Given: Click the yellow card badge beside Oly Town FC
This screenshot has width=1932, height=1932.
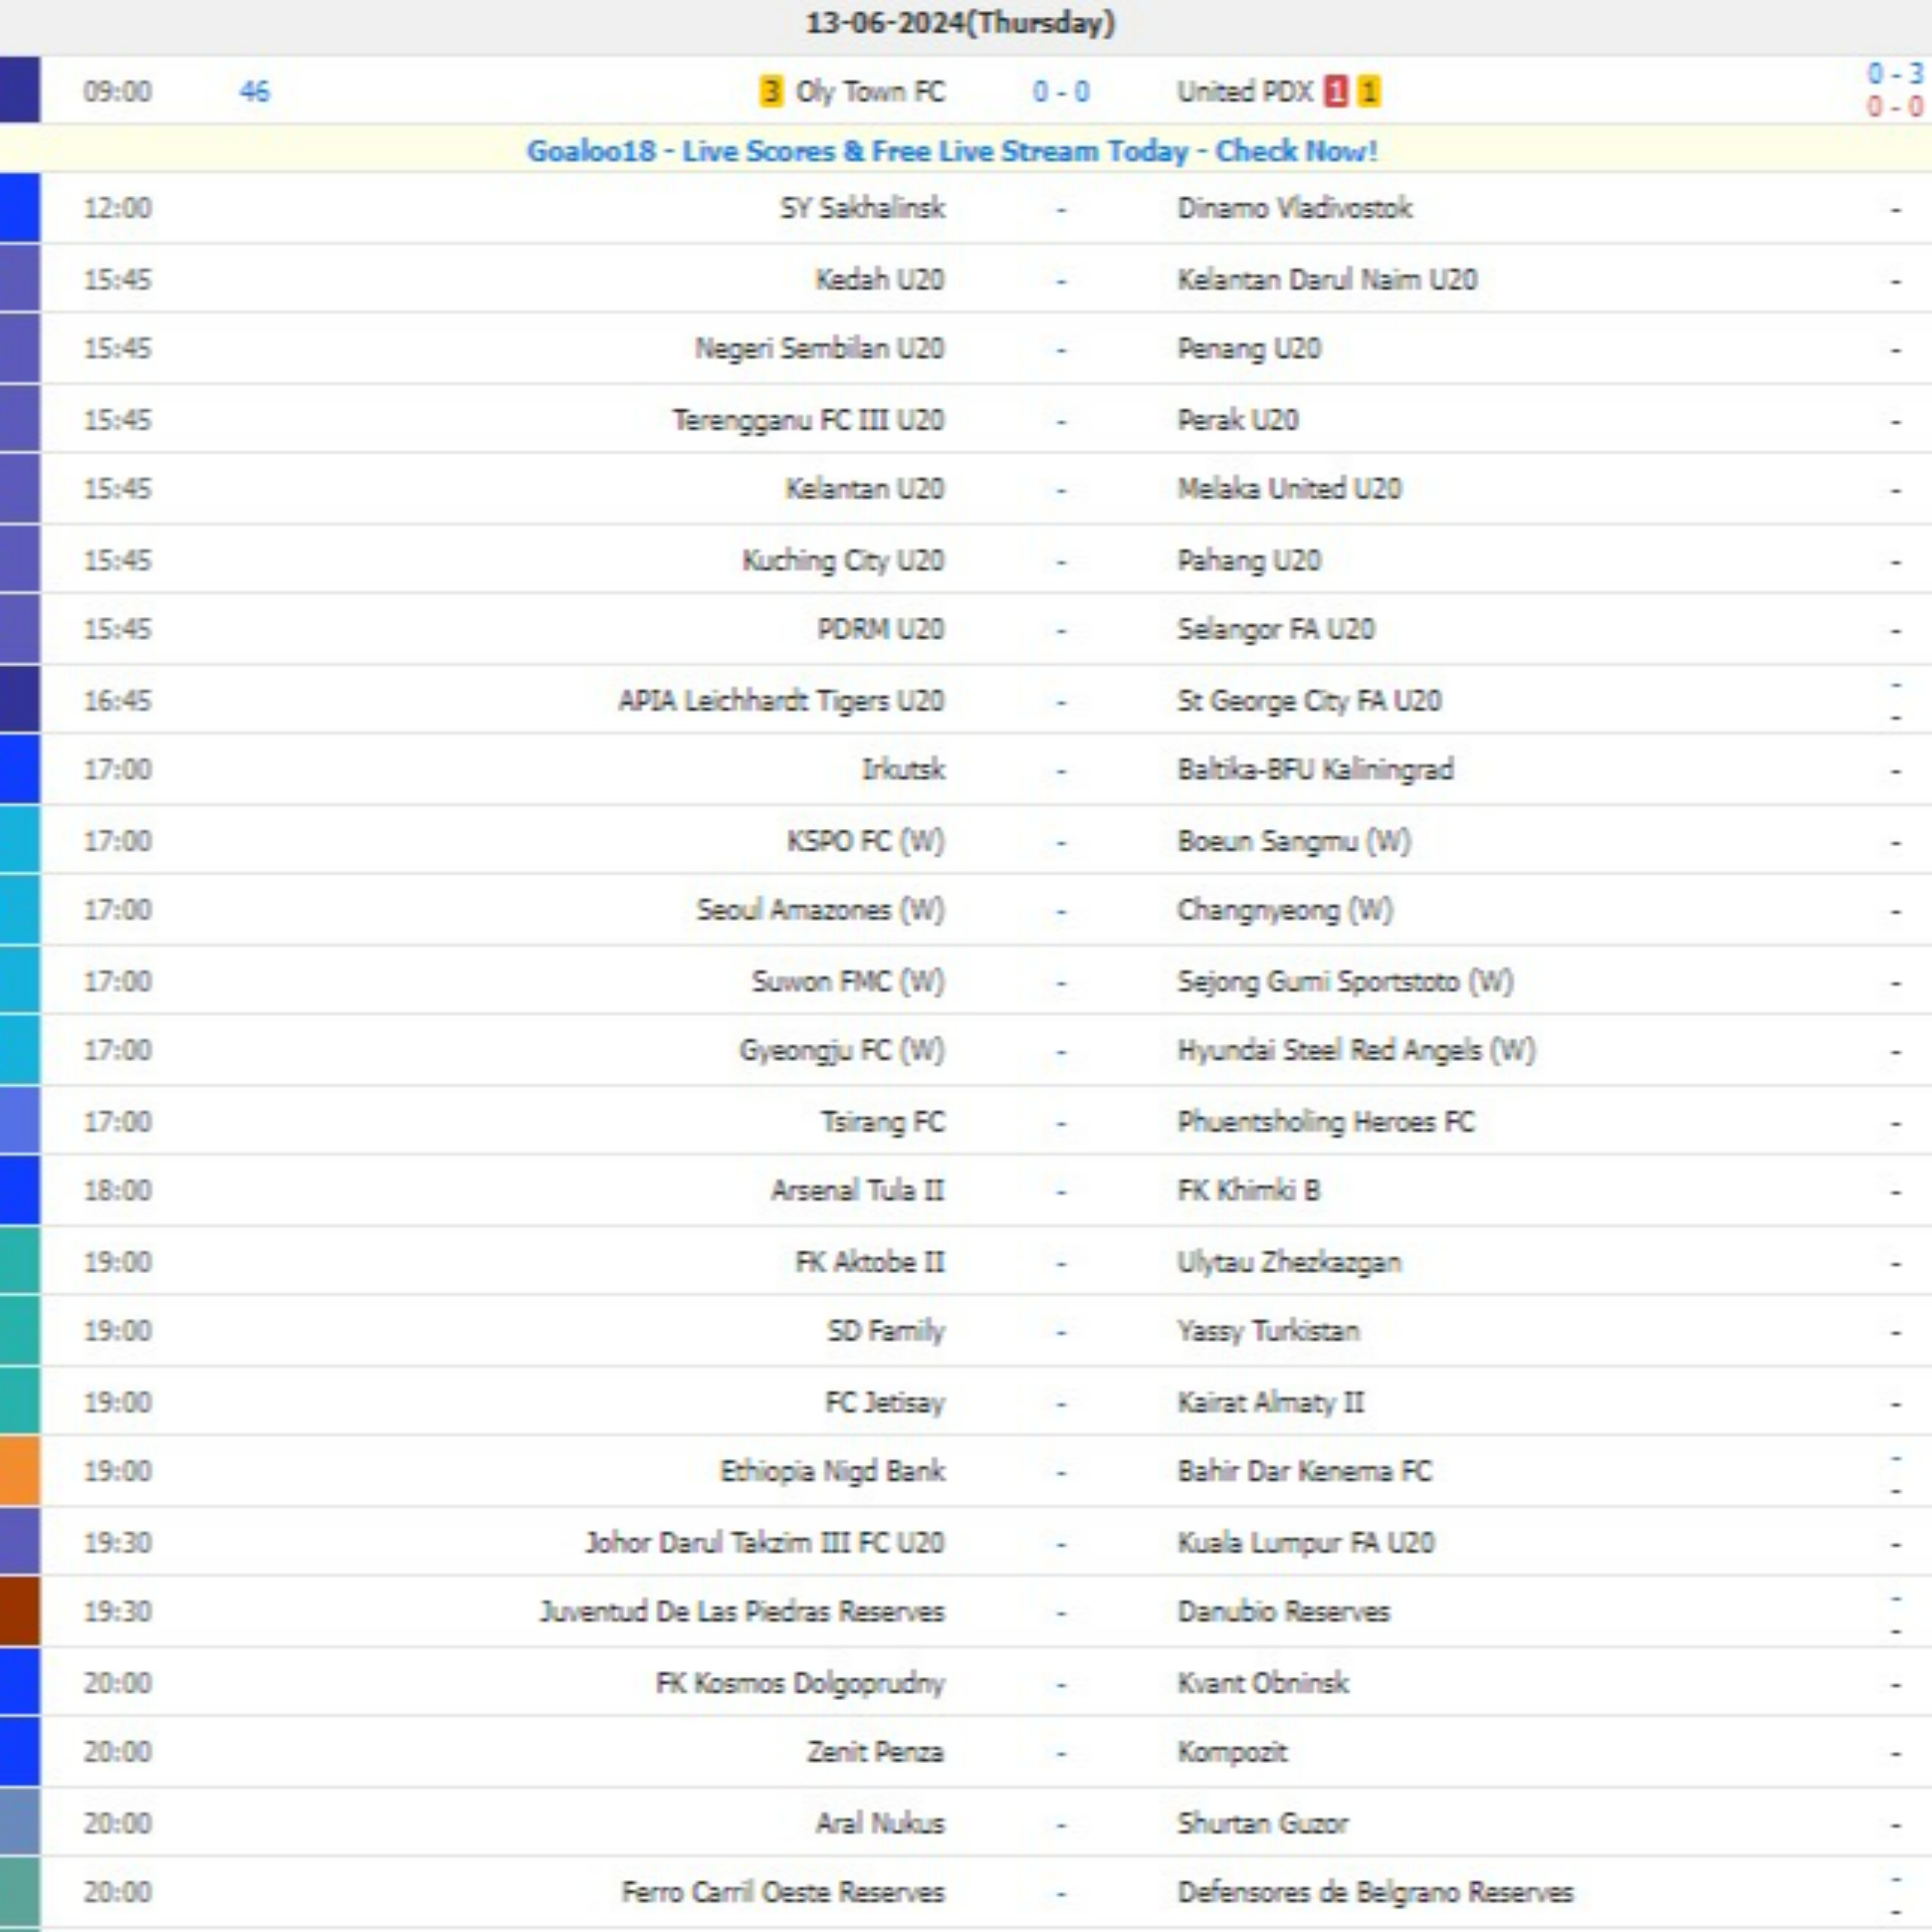Looking at the screenshot, I should click(x=770, y=92).
